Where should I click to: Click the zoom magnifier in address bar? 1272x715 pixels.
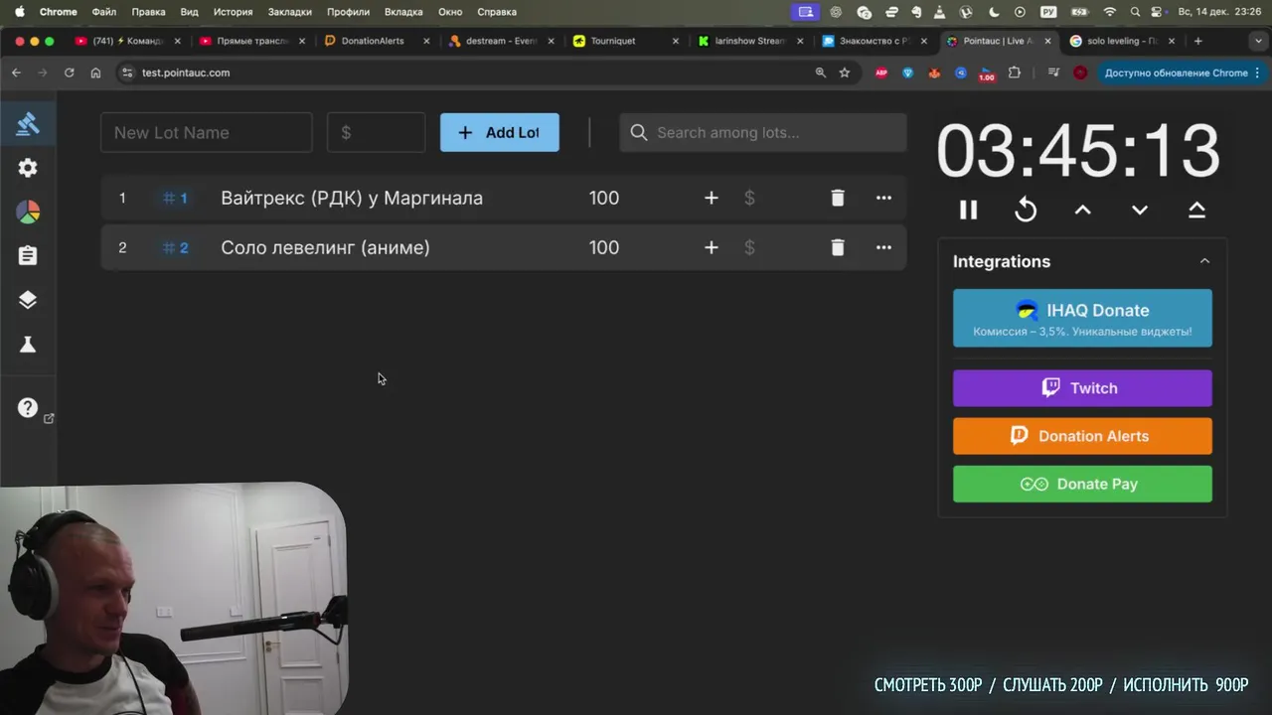820,72
